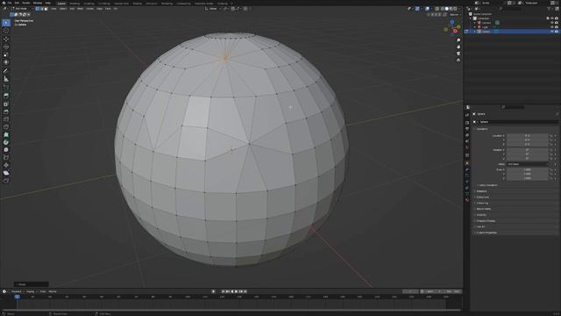This screenshot has height=316, width=561.
Task: Expand the Delta Transform panel
Action: 488,185
